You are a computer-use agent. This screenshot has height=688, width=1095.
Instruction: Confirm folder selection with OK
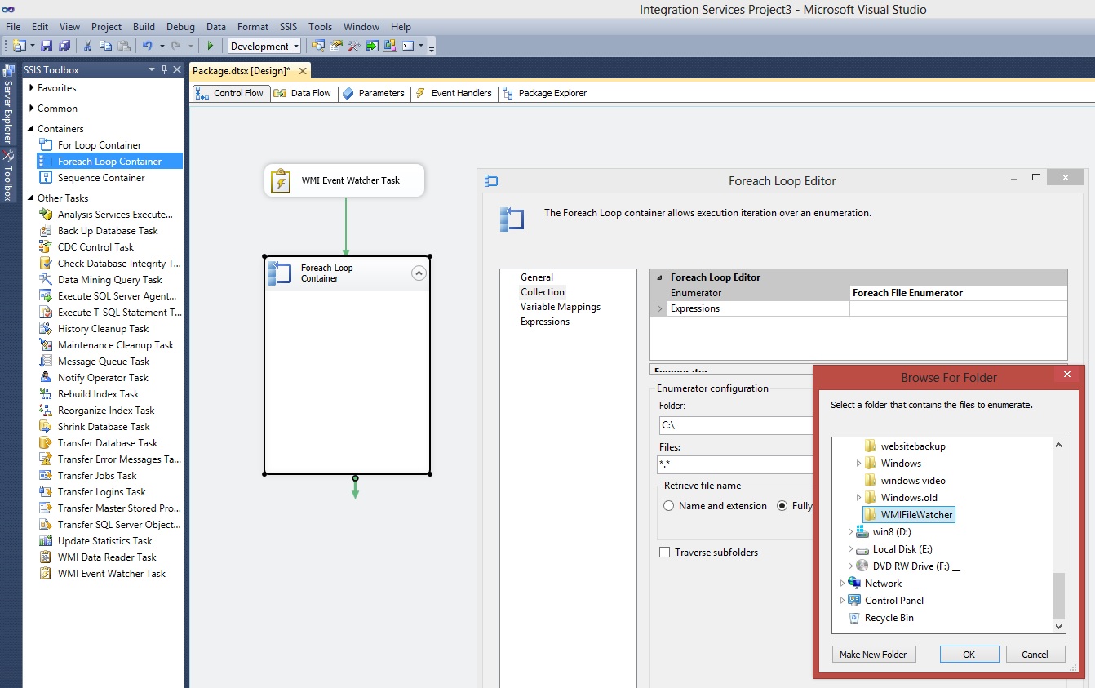969,655
